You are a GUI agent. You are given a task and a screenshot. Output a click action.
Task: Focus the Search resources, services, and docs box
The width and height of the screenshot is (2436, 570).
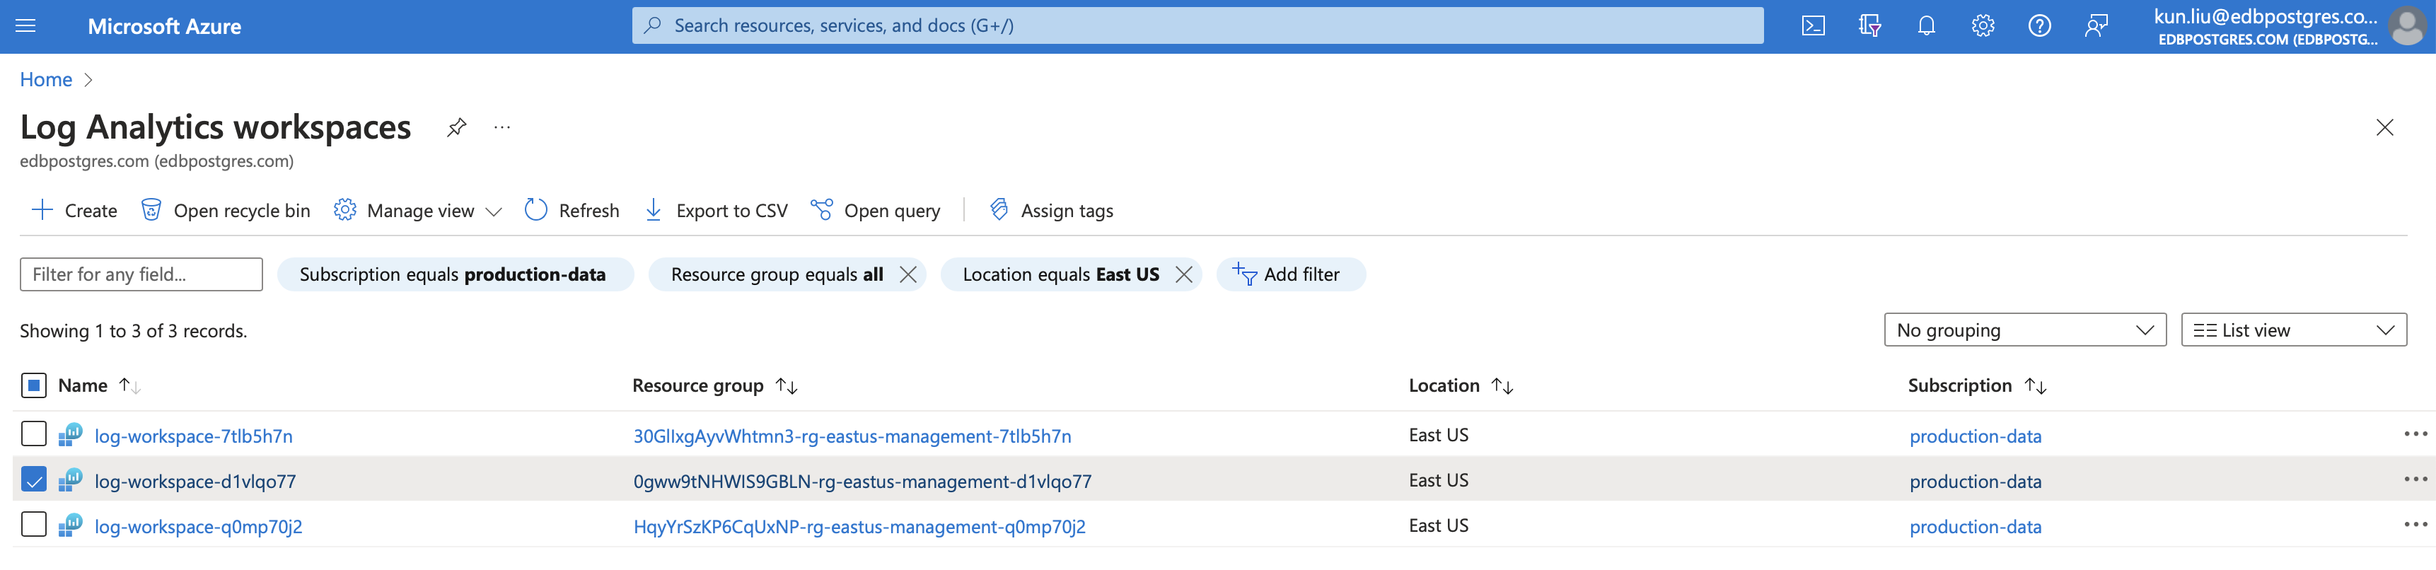[x=1197, y=25]
